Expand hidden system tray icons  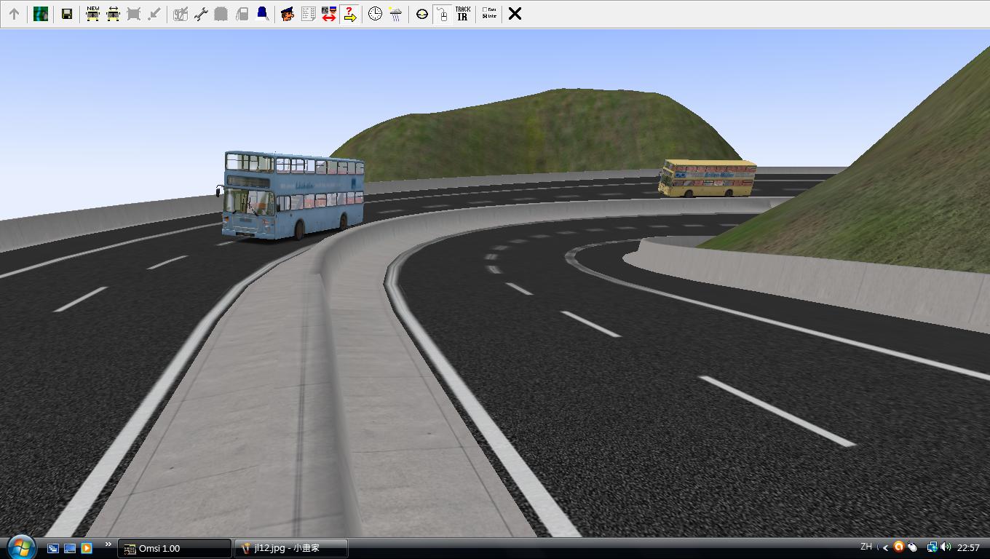pyautogui.click(x=885, y=547)
